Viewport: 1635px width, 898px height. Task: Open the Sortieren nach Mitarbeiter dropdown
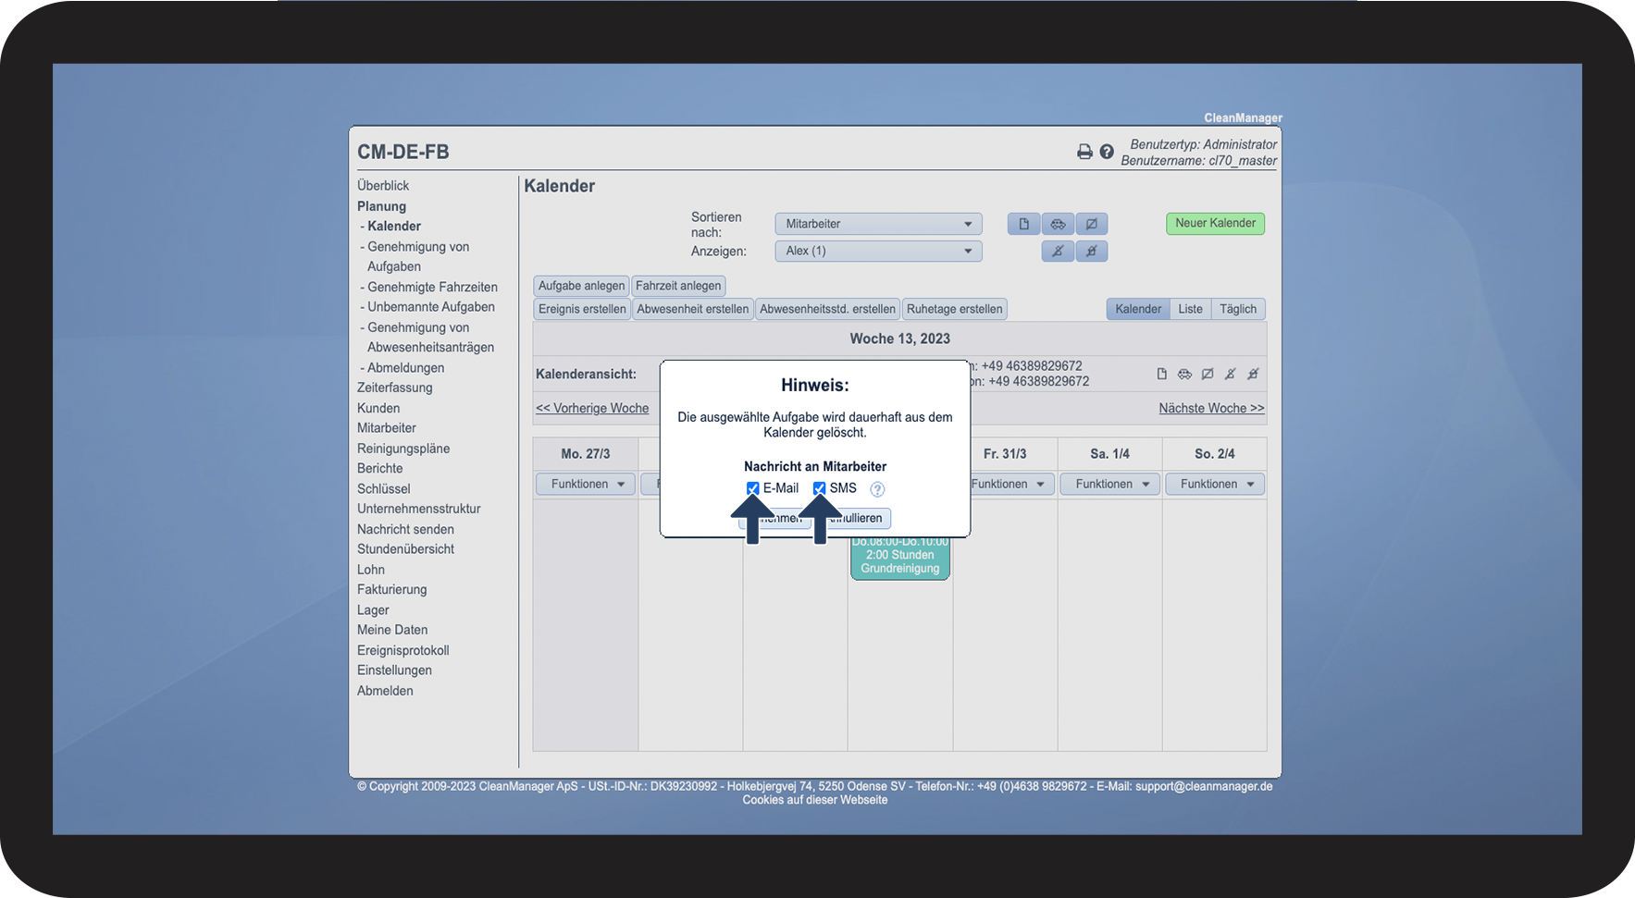coord(878,224)
